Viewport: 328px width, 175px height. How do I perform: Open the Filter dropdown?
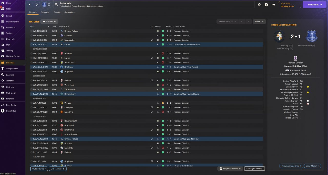tap(259, 22)
